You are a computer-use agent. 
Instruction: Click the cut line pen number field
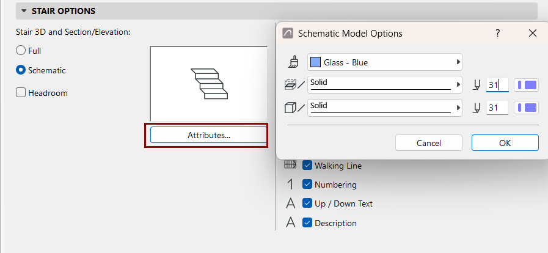[x=497, y=85]
